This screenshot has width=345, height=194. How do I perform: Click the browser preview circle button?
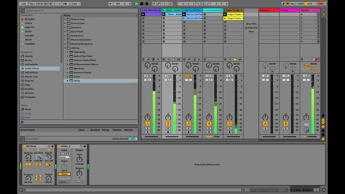click(x=22, y=122)
